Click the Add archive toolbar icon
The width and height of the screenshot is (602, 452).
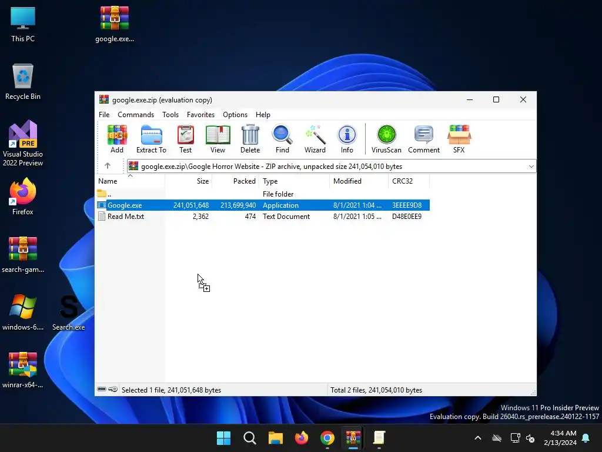[117, 139]
